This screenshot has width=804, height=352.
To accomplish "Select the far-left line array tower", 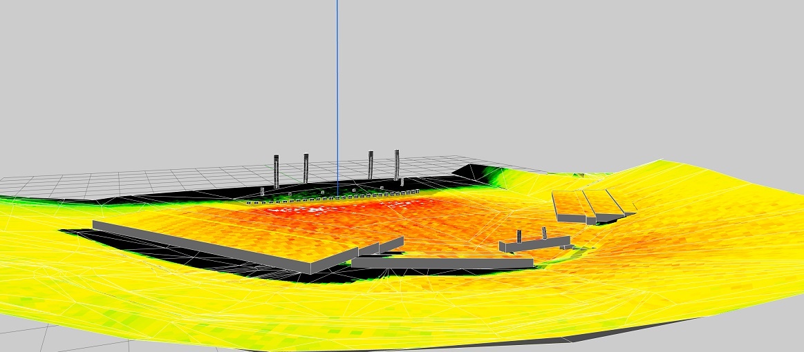I will coord(277,170).
